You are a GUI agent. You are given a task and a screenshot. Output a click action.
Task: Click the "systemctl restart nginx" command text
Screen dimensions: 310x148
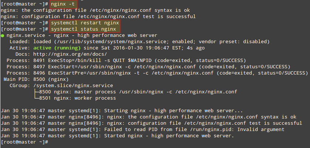(85, 23)
